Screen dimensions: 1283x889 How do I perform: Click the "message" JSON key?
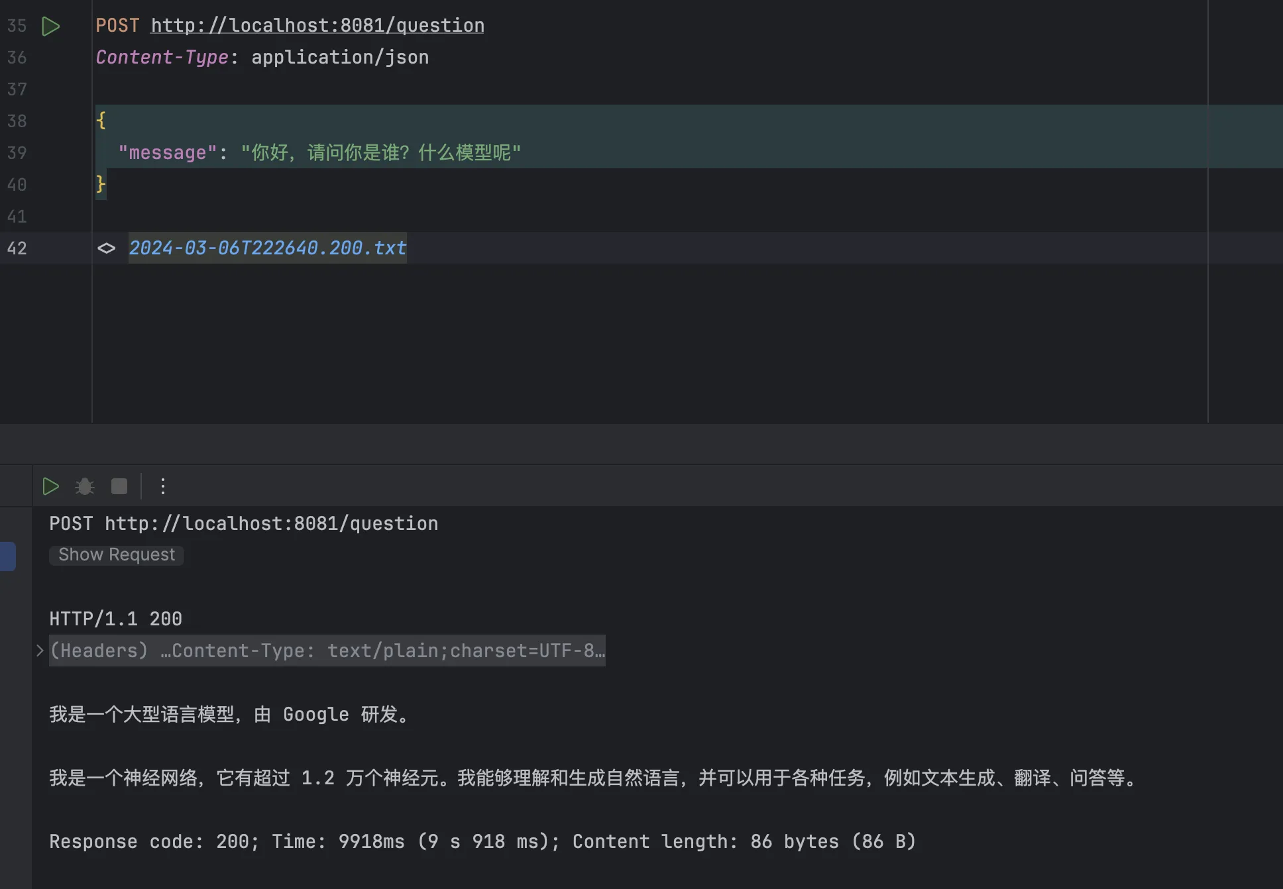168,153
